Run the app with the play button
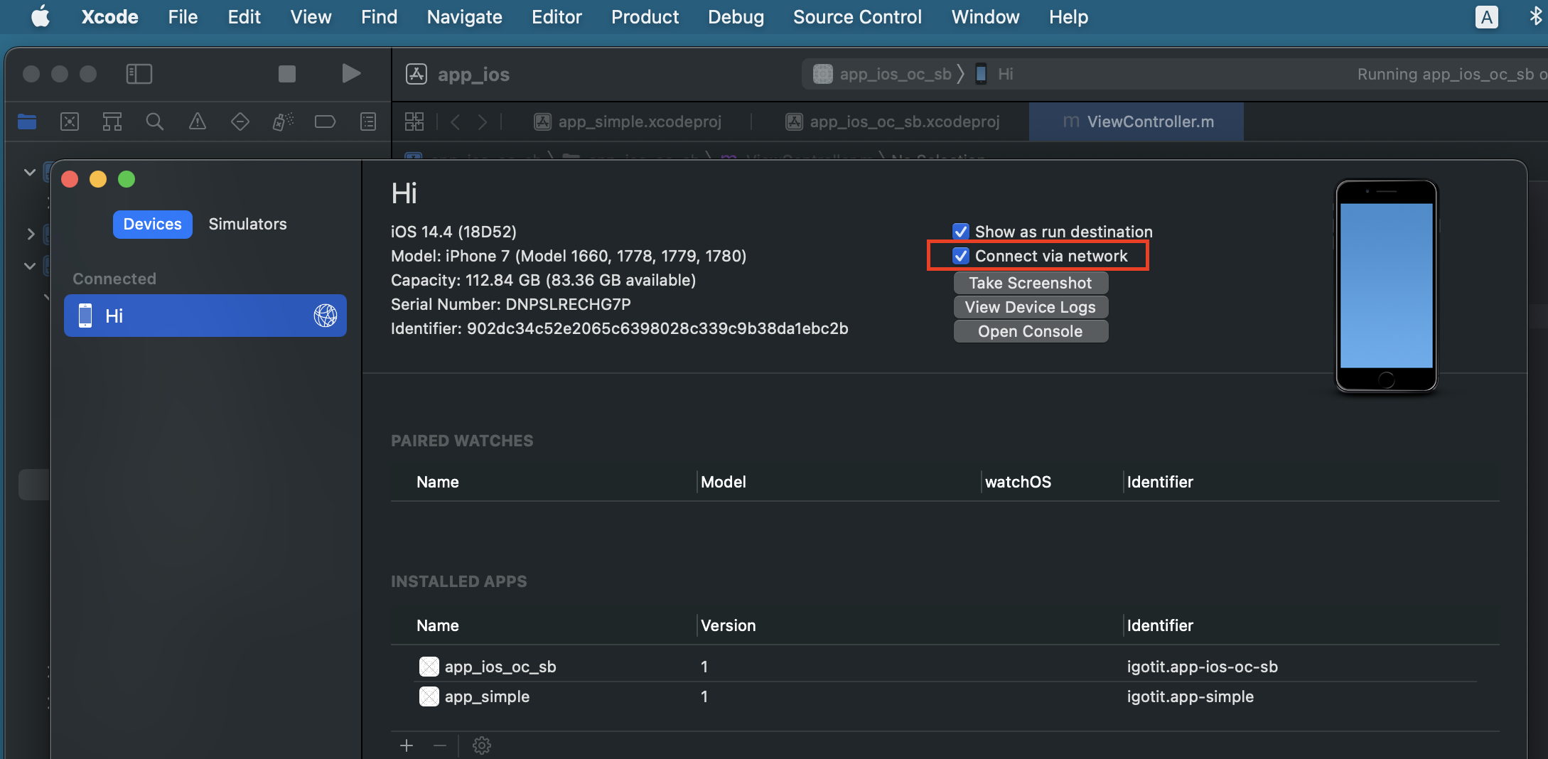Image resolution: width=1548 pixels, height=759 pixels. pyautogui.click(x=351, y=74)
